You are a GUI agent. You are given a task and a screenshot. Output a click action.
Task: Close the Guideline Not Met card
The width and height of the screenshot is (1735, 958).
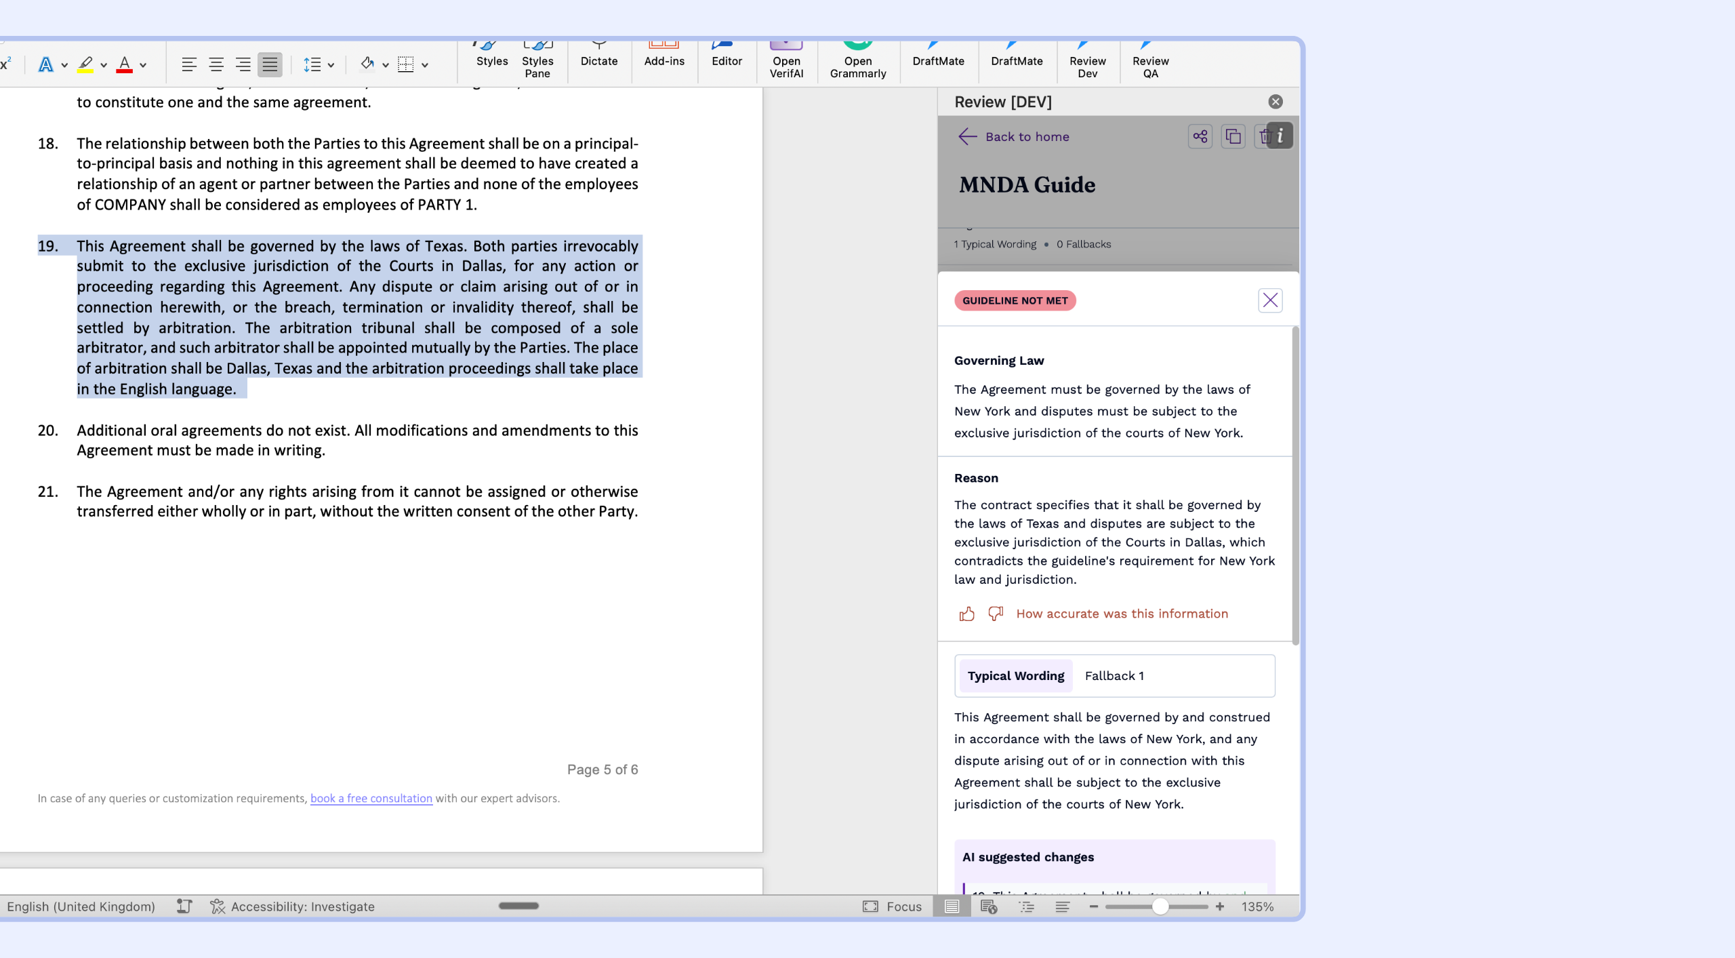tap(1270, 300)
